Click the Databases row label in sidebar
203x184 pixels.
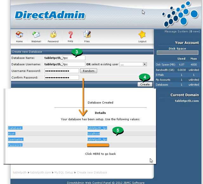pos(162,85)
